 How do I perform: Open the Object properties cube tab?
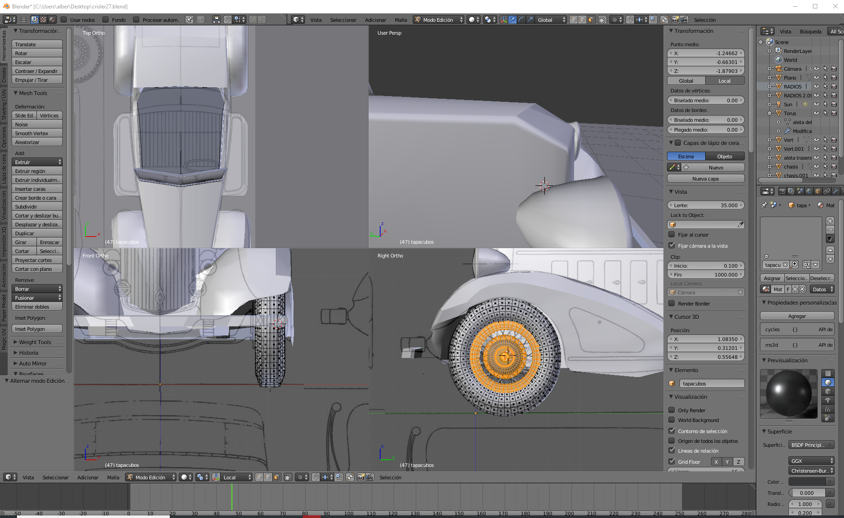tap(818, 191)
